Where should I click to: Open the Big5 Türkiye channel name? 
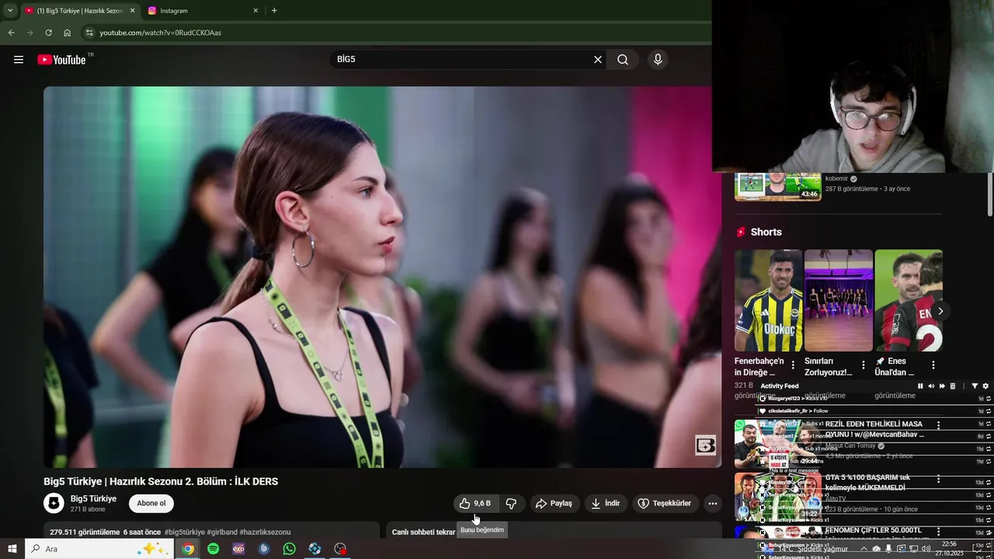(x=93, y=498)
